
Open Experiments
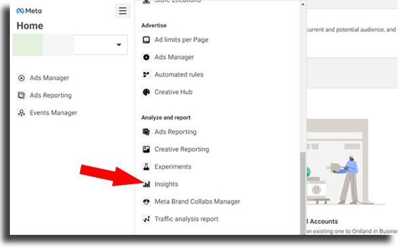click(x=173, y=166)
